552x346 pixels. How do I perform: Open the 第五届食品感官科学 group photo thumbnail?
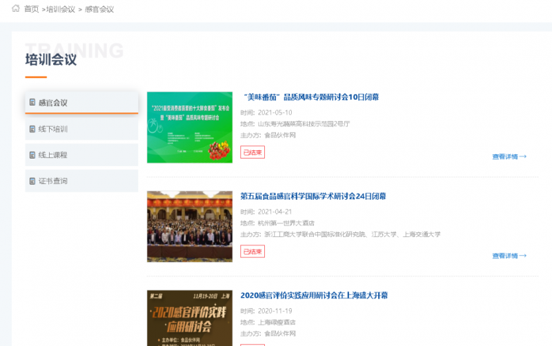tap(189, 227)
